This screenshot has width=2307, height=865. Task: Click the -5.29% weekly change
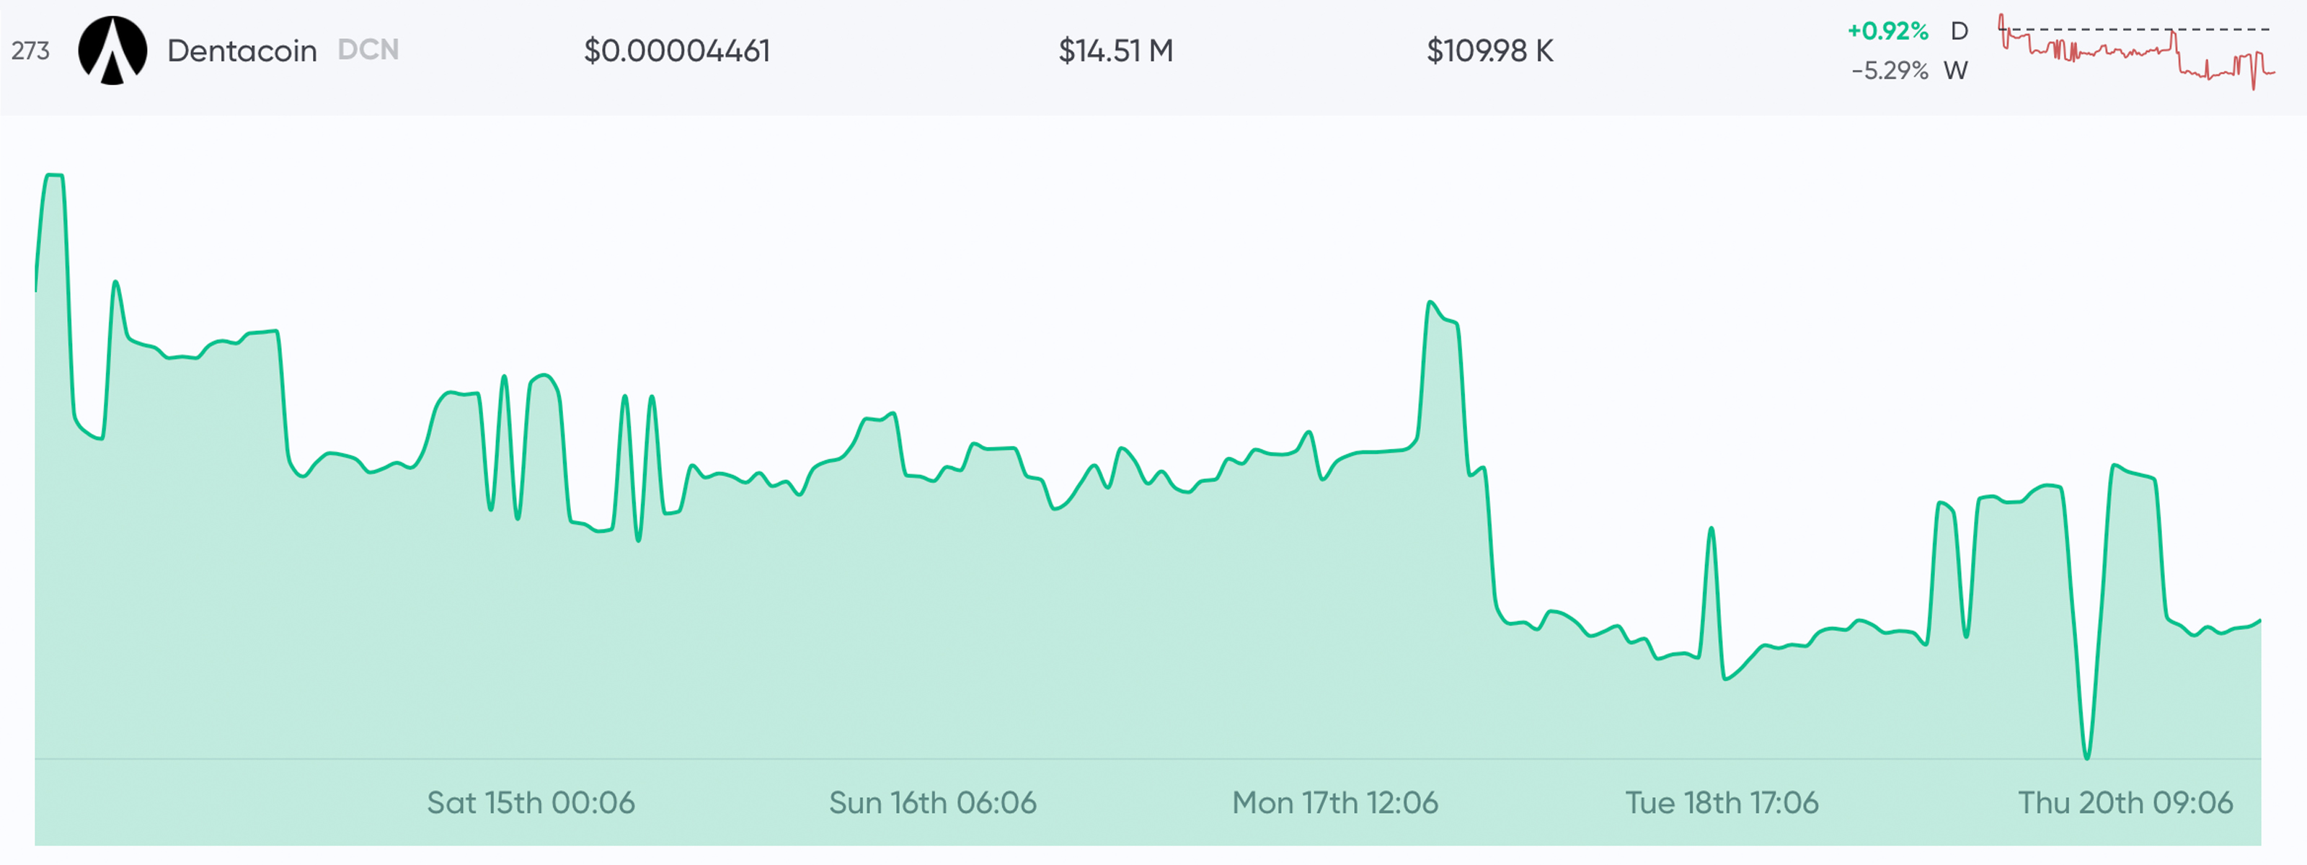(x=1889, y=71)
